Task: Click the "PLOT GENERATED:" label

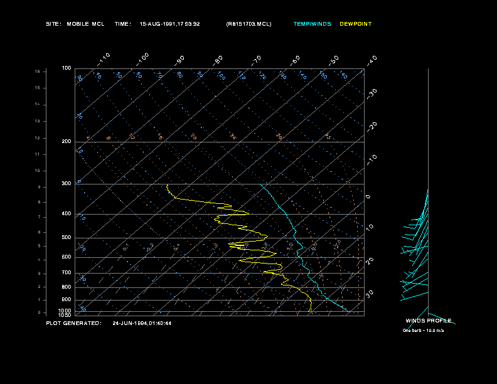Action: (x=74, y=323)
